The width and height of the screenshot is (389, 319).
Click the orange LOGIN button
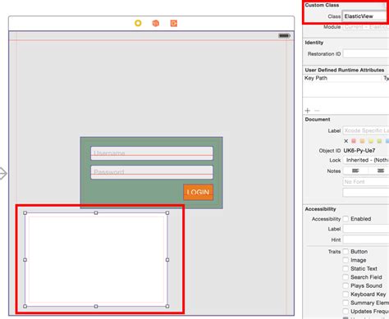[x=199, y=192]
